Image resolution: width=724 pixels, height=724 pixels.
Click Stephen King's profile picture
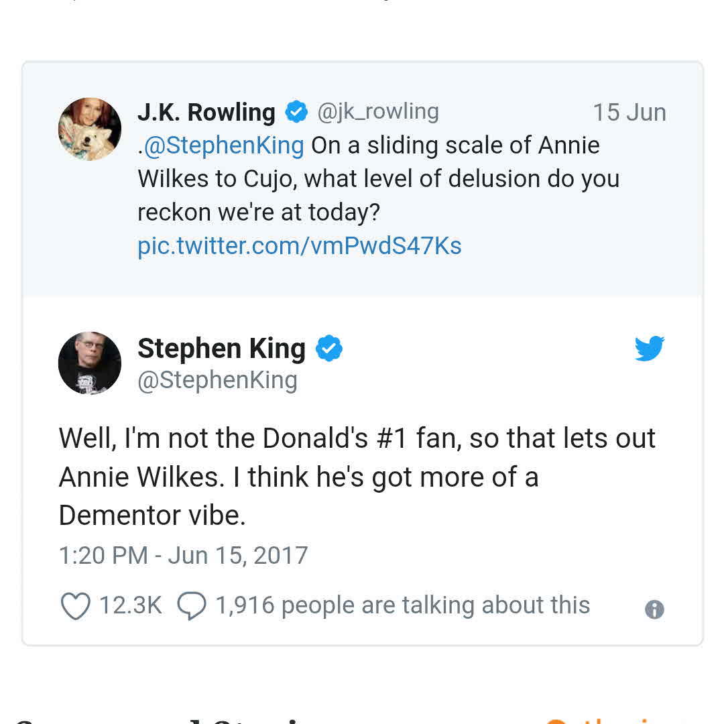(x=89, y=363)
